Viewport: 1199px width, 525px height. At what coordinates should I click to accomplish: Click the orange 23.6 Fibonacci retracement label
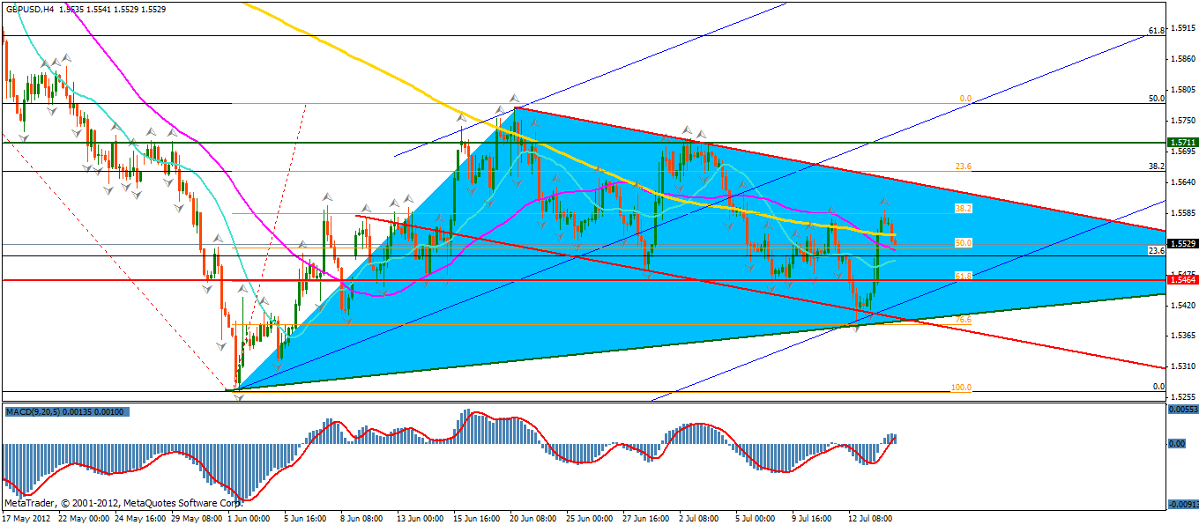click(963, 166)
